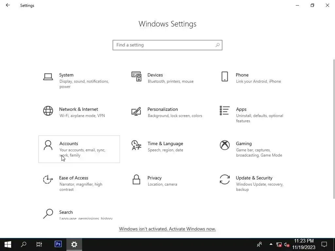
Task: Open People icon in system tray
Action: [x=259, y=244]
